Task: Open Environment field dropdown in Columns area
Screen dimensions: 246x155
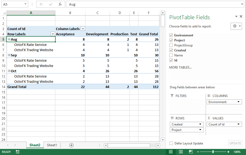Action: click(x=238, y=102)
